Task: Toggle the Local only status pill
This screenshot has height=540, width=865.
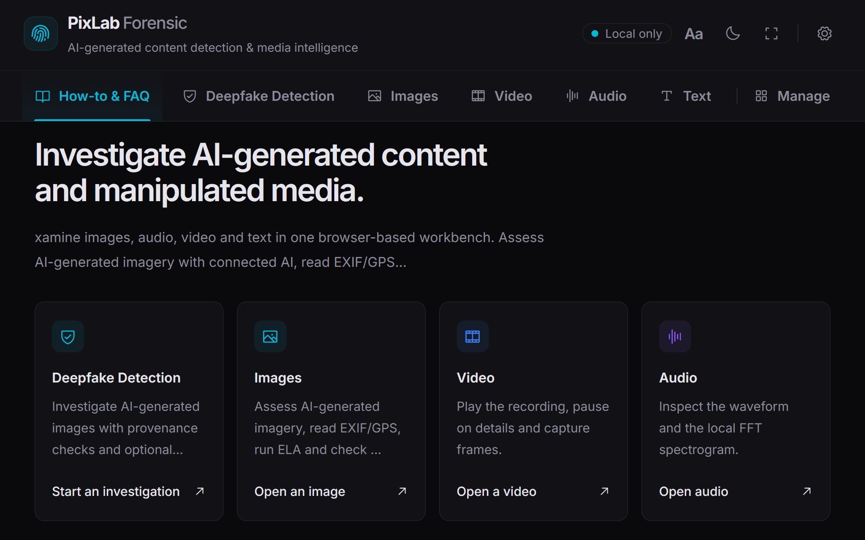Action: (x=627, y=34)
